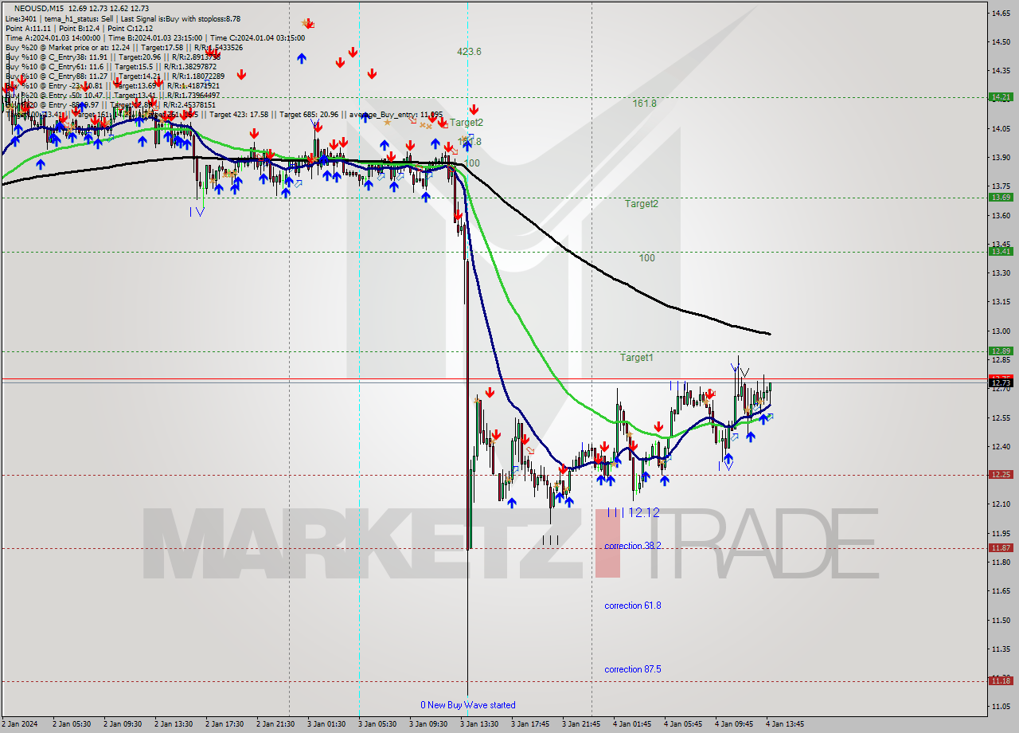The width and height of the screenshot is (1019, 733).
Task: Click the '2 Jan 13:30' time axis label
Action: click(174, 724)
